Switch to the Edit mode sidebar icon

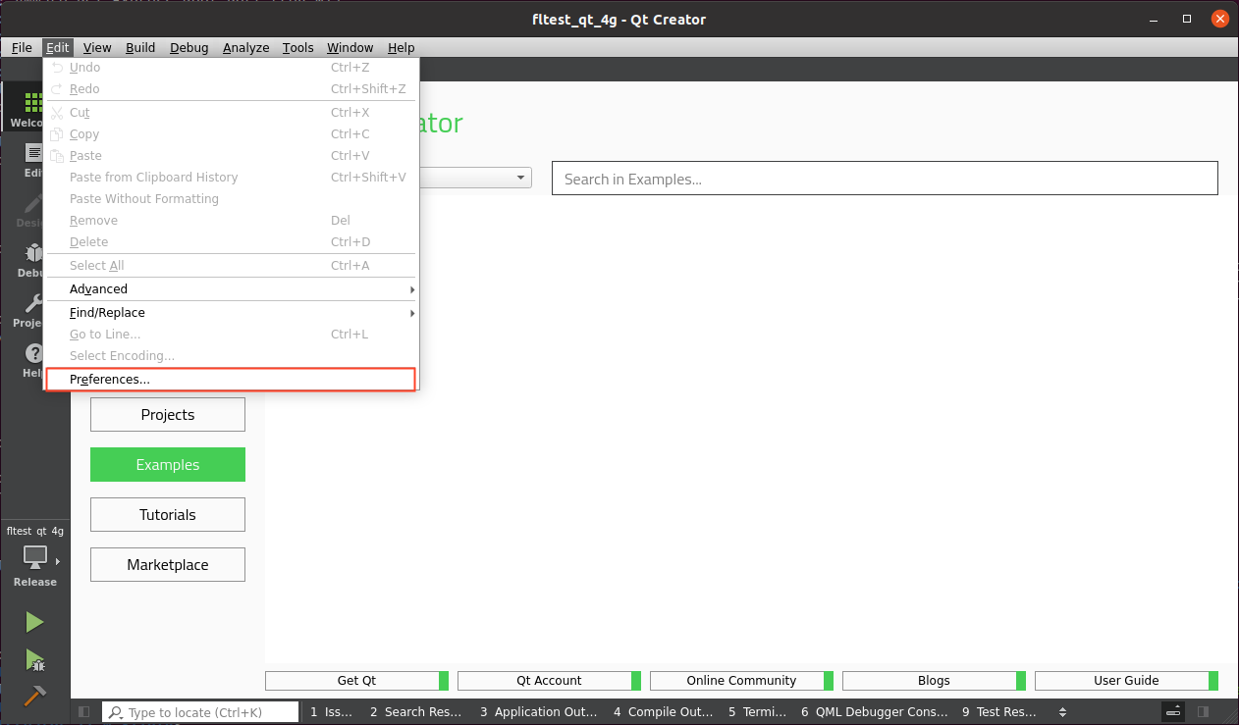[x=33, y=153]
